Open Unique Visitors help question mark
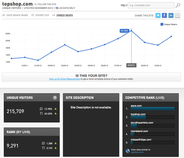Viewport: 184px width, 158px height. (55, 98)
